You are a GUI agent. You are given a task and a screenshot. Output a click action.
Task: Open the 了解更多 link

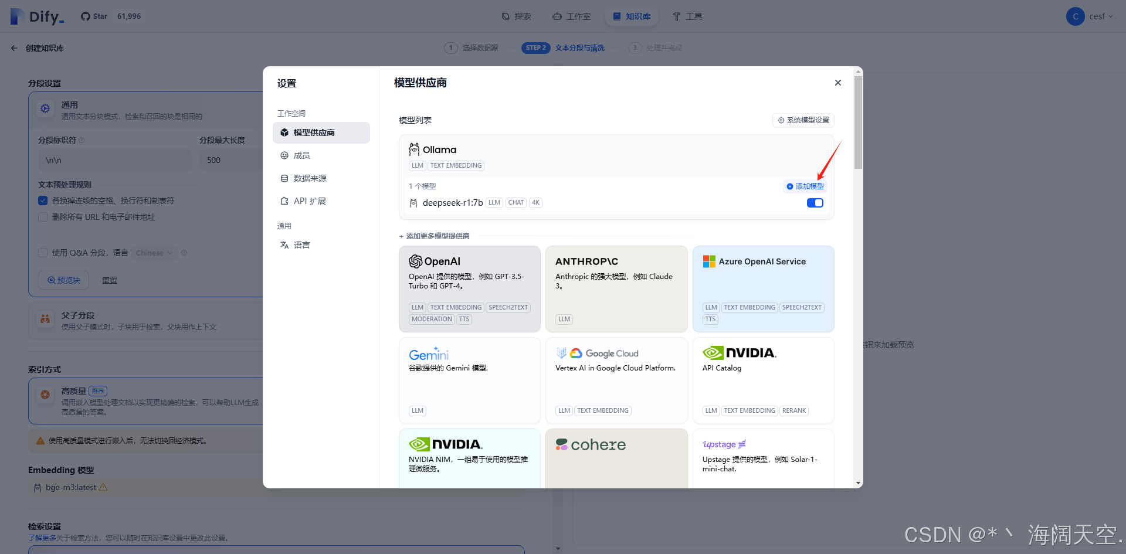click(42, 538)
